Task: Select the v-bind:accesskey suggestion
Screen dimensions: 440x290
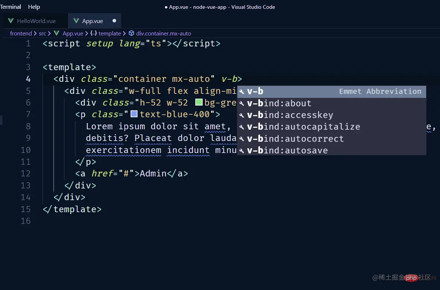Action: (x=290, y=115)
